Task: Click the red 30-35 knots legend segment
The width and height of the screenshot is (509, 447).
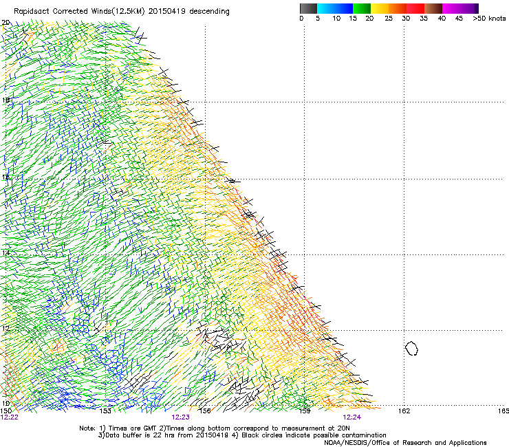Action: click(x=415, y=8)
